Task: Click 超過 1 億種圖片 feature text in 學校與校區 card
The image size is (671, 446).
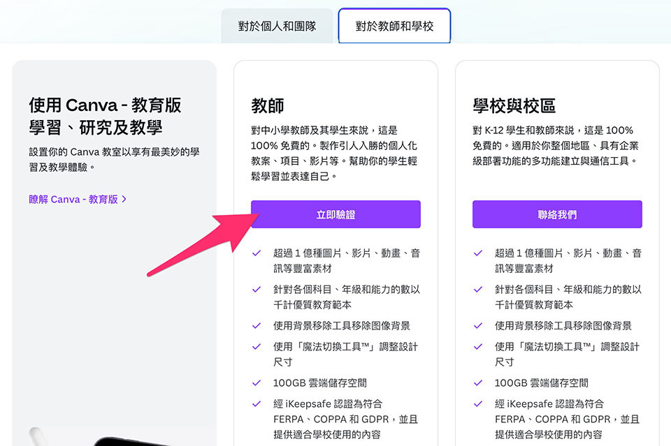Action: coord(568,260)
